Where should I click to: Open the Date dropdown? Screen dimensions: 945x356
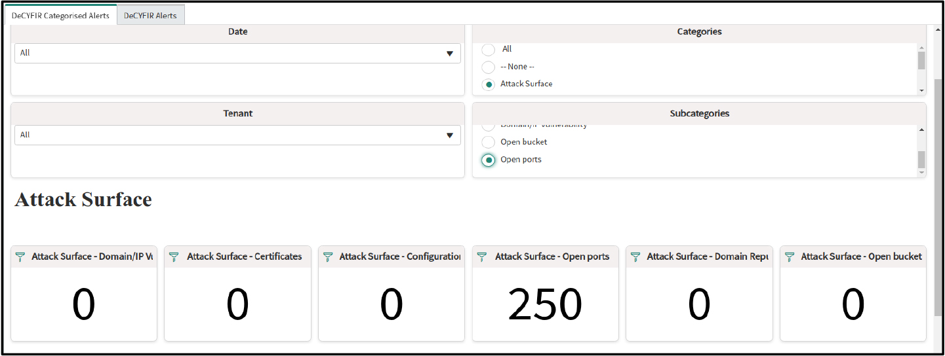click(x=237, y=53)
